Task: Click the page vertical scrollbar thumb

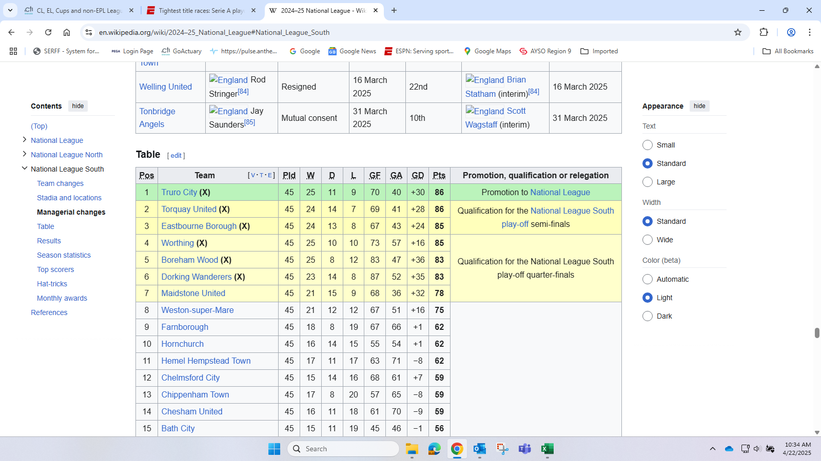Action: (817, 333)
